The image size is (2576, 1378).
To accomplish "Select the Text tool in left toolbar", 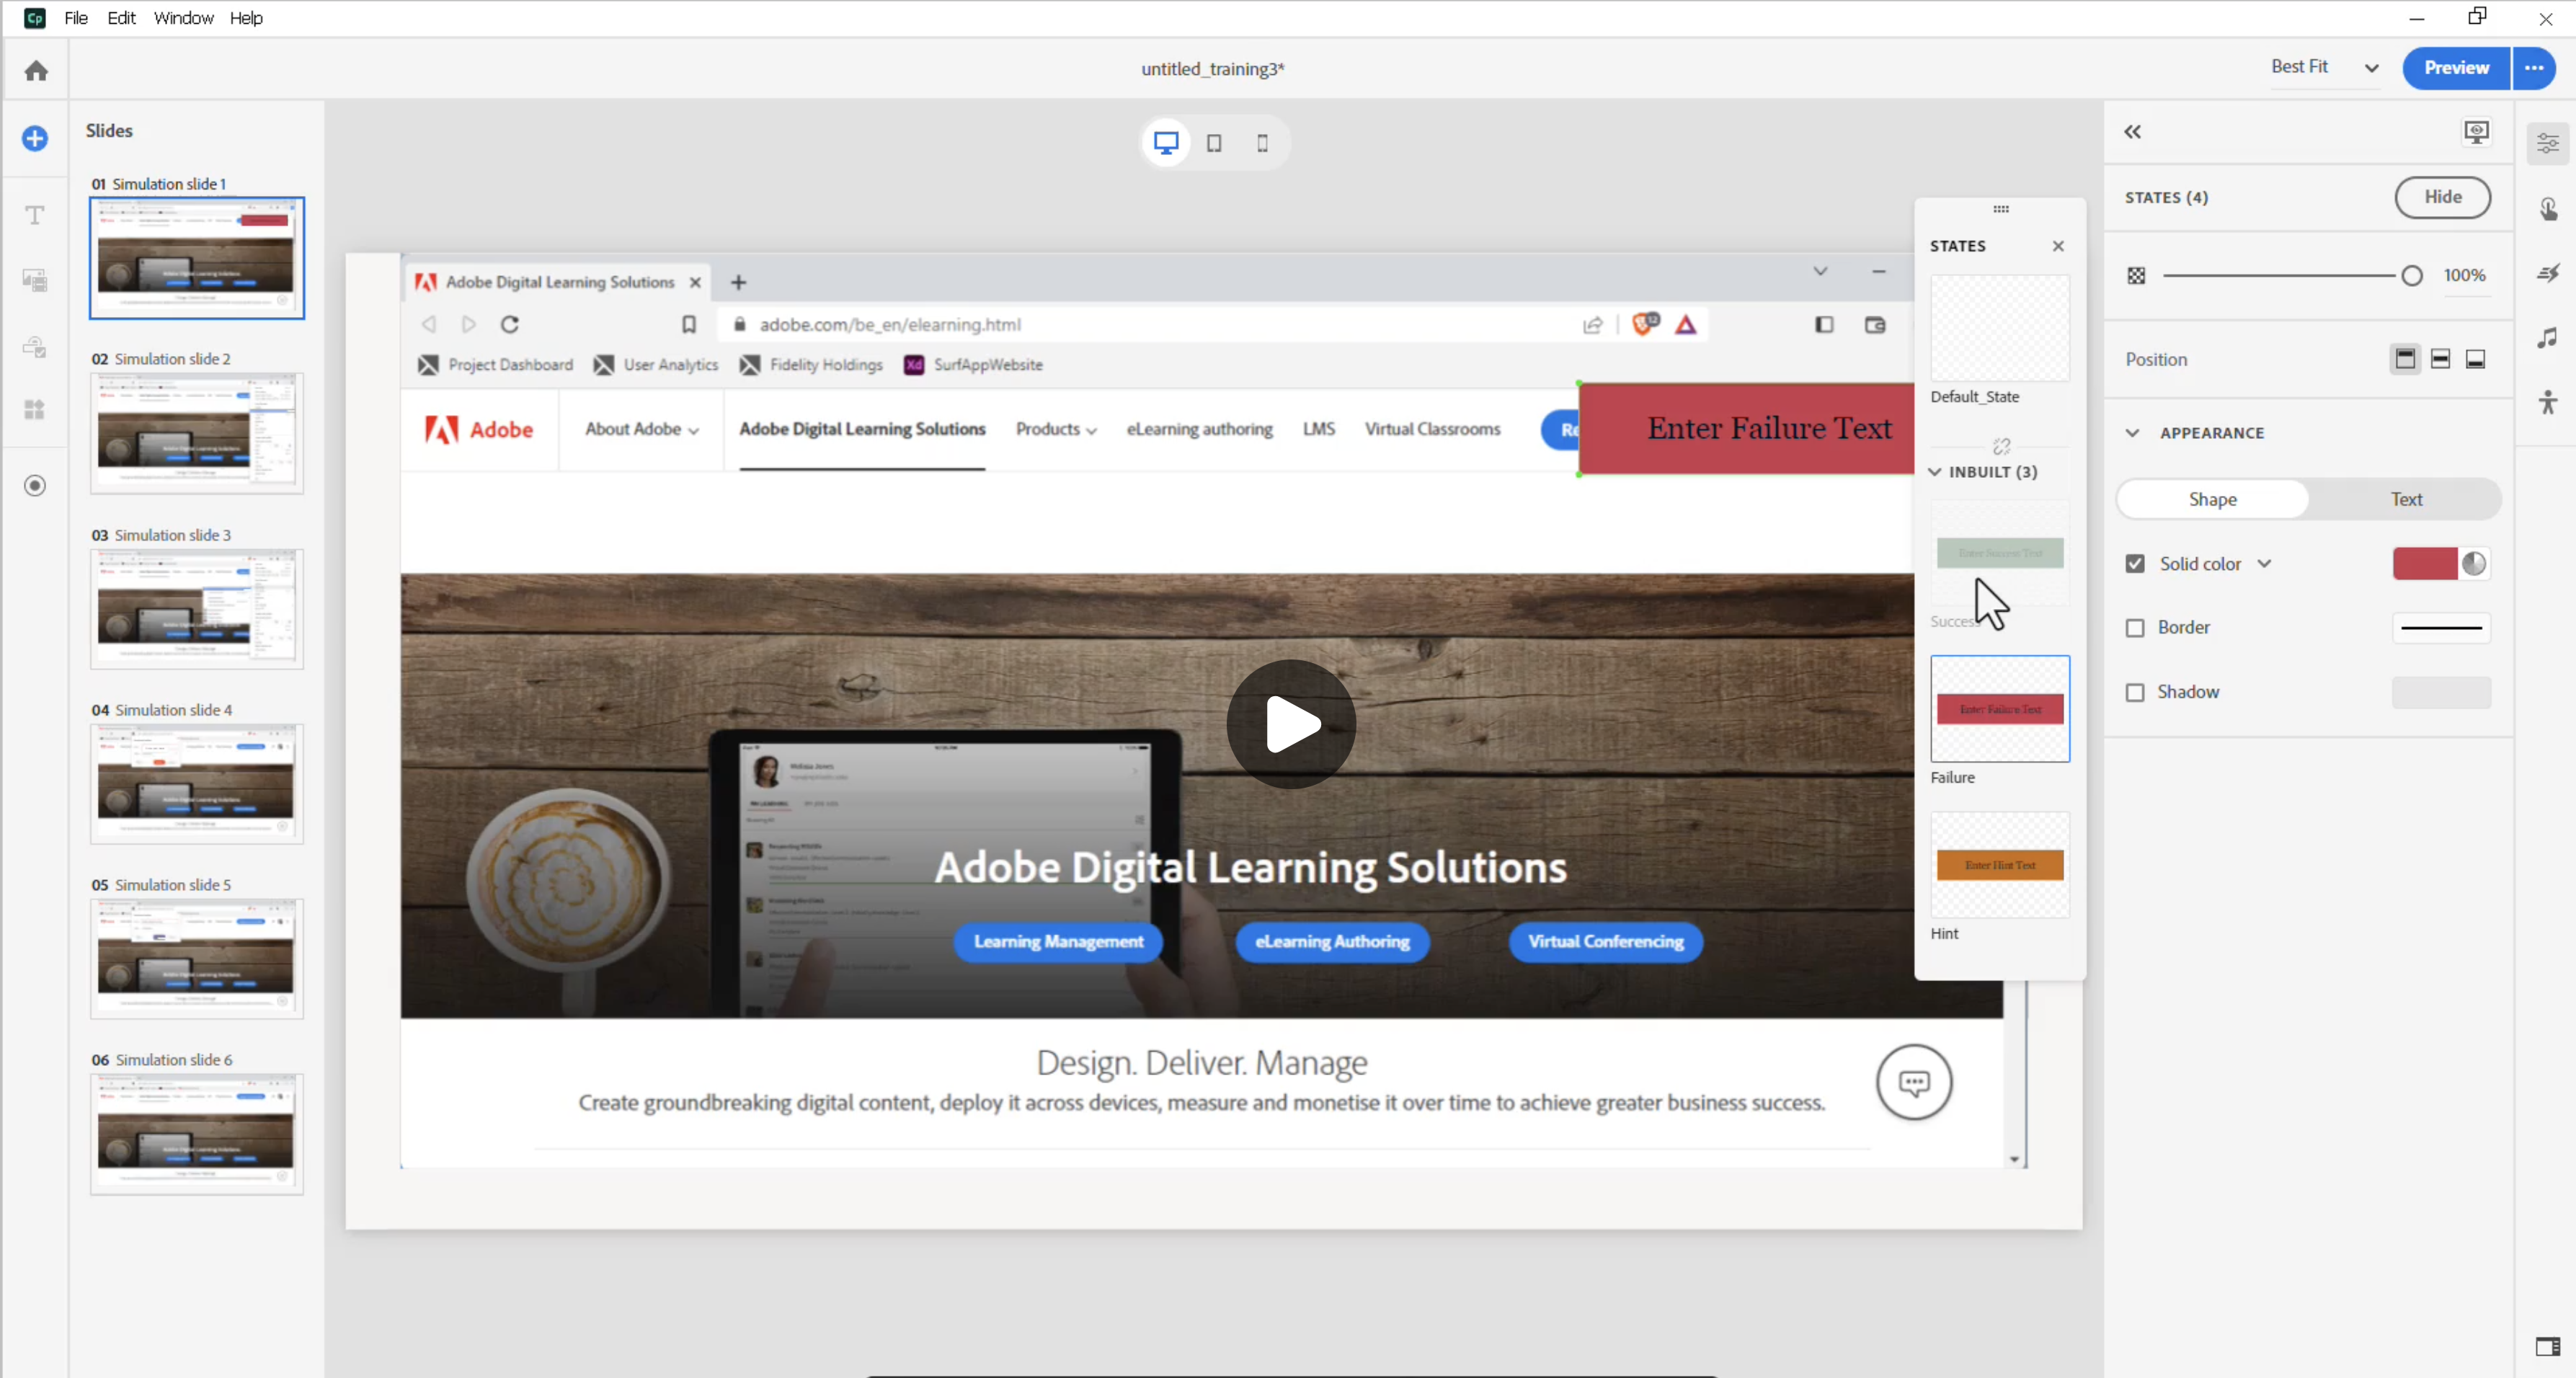I will pyautogui.click(x=35, y=215).
